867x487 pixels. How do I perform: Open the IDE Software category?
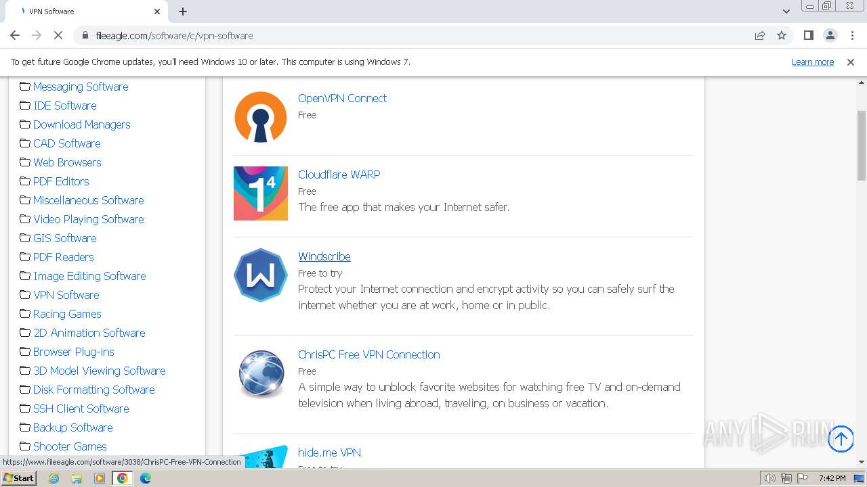click(65, 106)
